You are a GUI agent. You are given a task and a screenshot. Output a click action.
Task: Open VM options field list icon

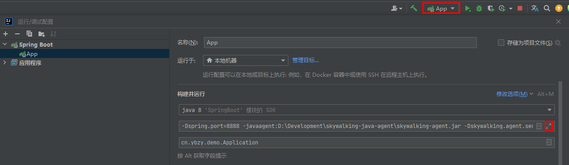click(x=539, y=126)
